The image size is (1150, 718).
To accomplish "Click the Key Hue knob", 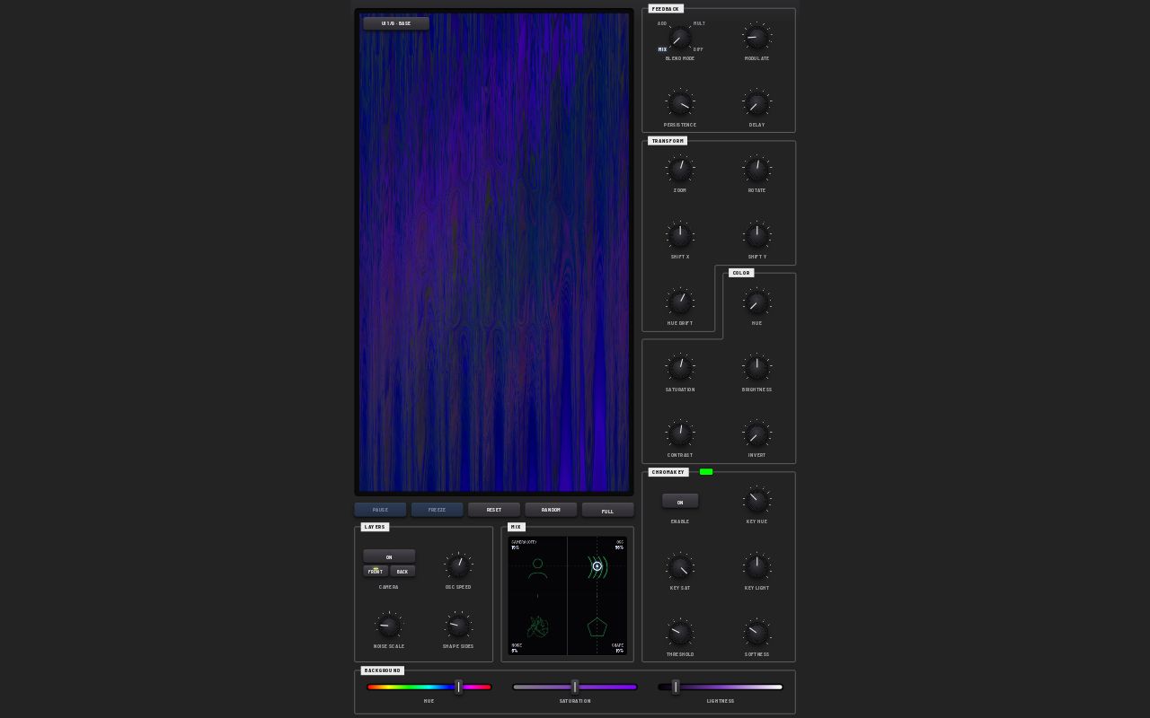I will 757,501.
